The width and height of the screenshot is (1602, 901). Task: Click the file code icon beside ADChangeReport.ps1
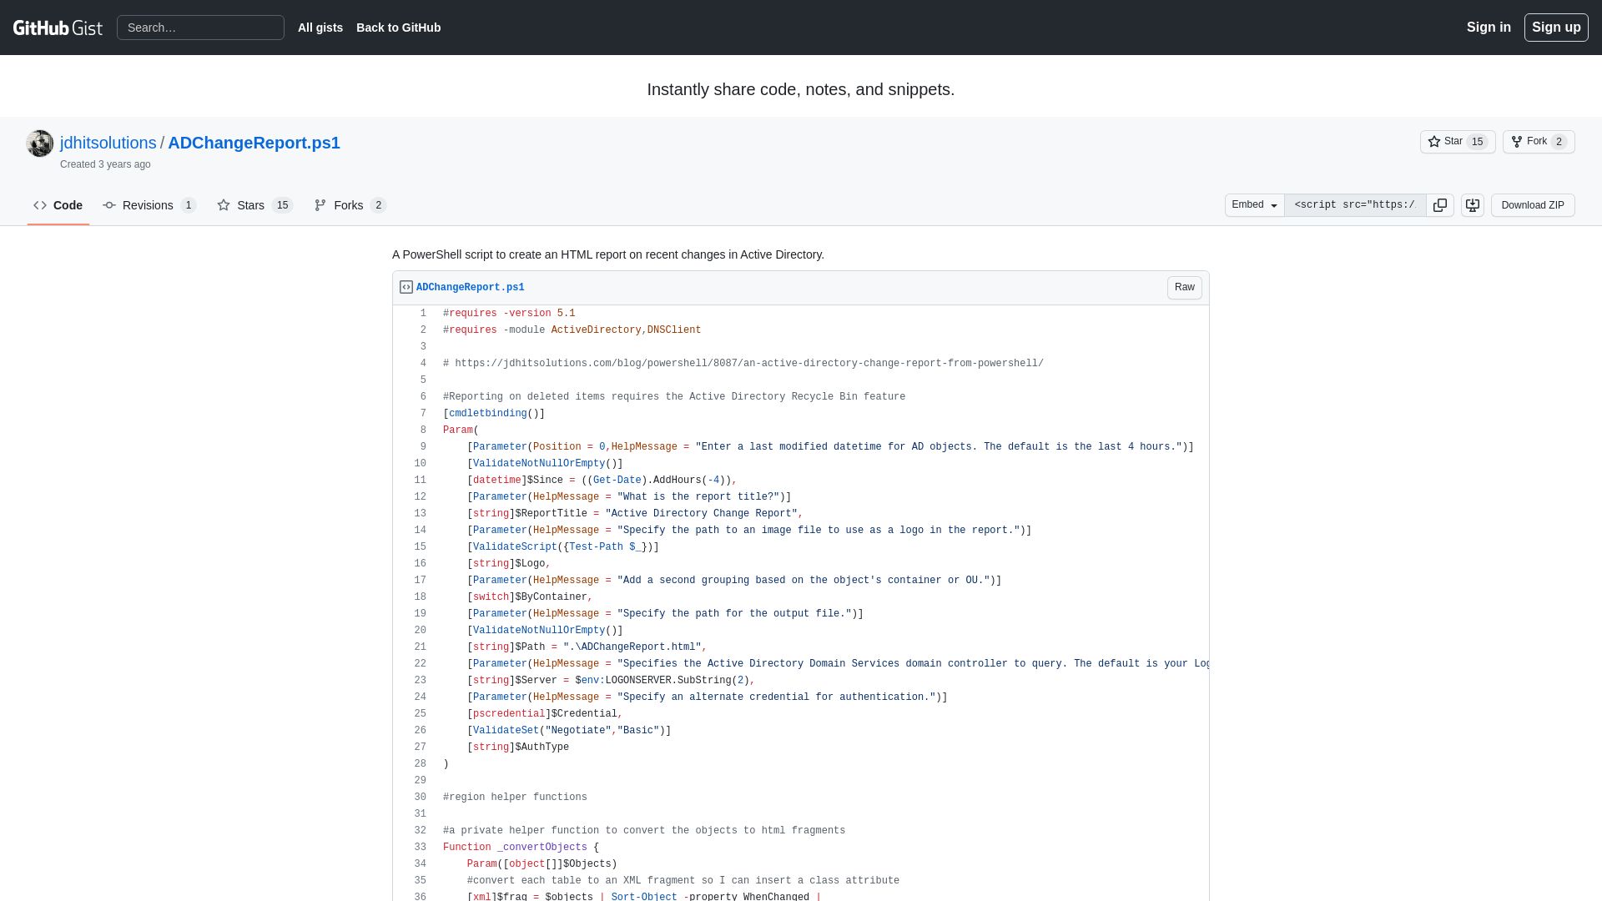click(x=406, y=287)
